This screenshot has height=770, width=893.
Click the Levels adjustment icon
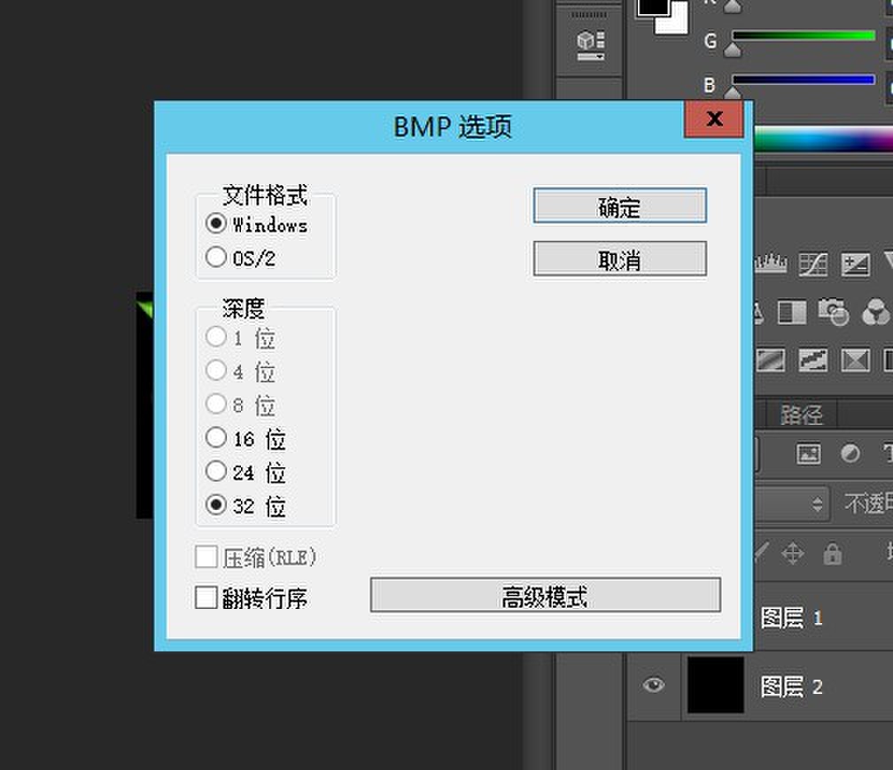tap(771, 263)
